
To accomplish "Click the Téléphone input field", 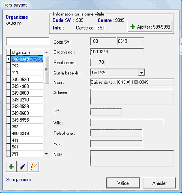I will 116,133.
